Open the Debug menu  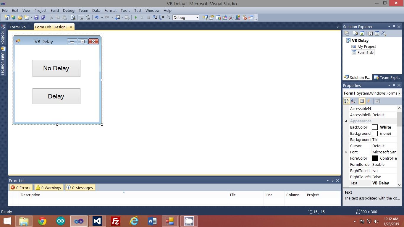coord(69,10)
